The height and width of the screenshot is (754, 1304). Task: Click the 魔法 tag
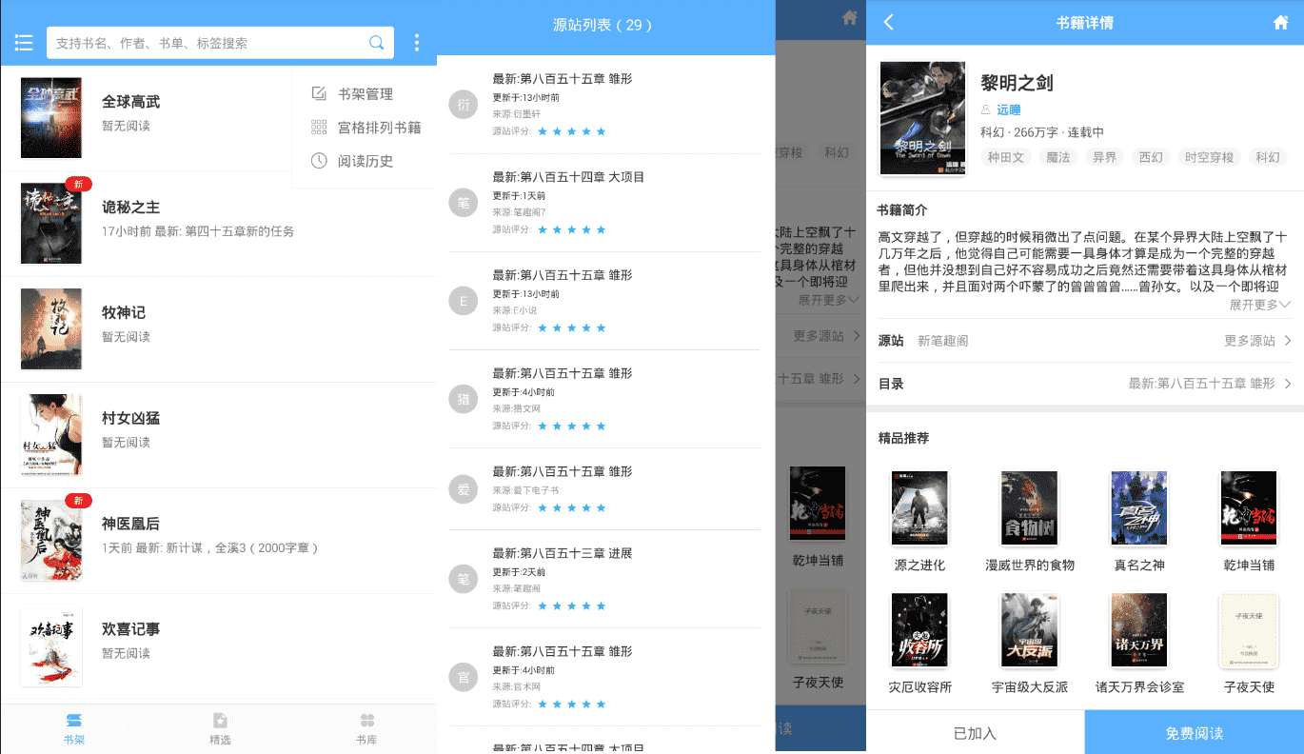coord(1057,157)
